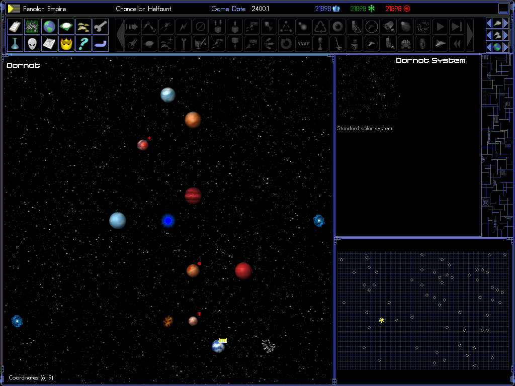
Task: Select the red striped gas giant
Action: 193,196
